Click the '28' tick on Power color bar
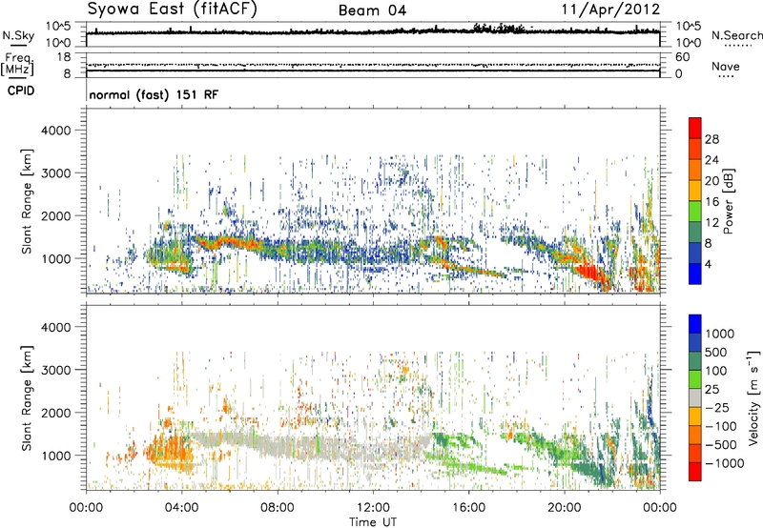Image resolution: width=763 pixels, height=528 pixels. (x=711, y=139)
